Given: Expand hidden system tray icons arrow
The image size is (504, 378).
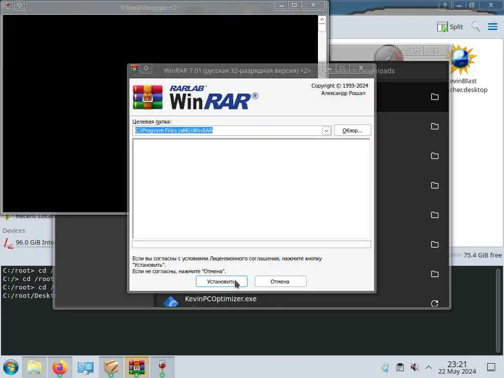Looking at the screenshot, I should (x=429, y=367).
